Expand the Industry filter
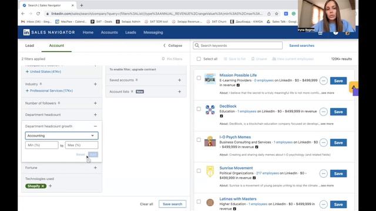 [x=95, y=84]
